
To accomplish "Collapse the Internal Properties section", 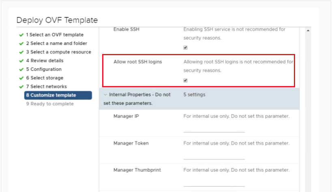I will [105, 95].
